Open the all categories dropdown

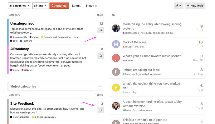[x=19, y=6]
